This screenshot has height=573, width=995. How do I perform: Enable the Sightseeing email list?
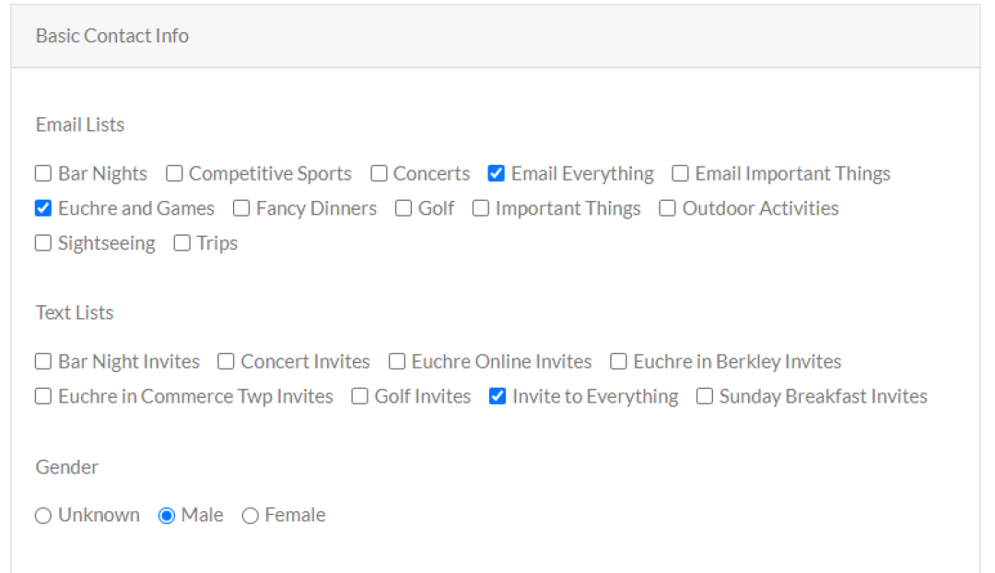coord(42,243)
